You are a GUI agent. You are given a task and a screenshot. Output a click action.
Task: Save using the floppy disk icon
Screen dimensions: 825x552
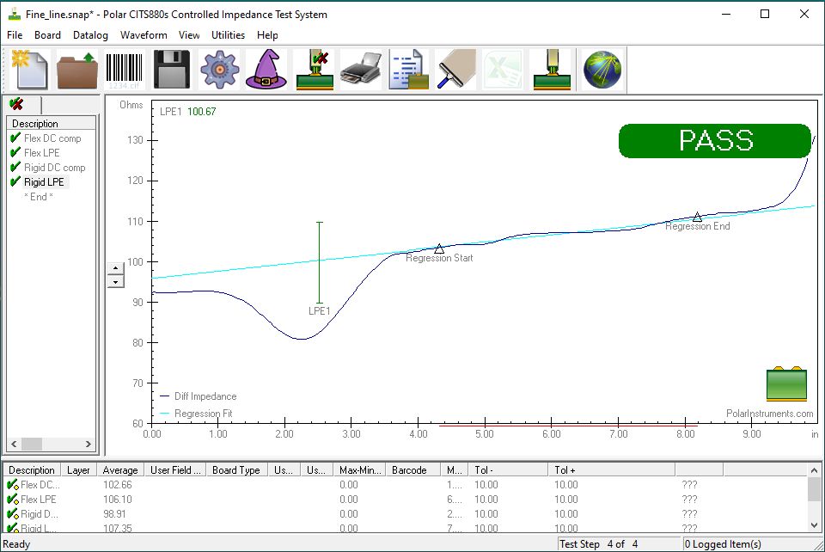[172, 70]
